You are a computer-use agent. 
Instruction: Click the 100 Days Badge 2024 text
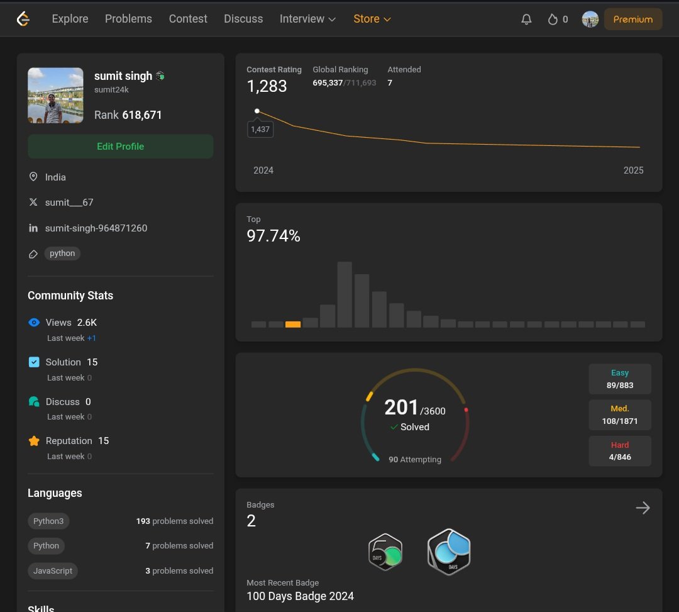[x=300, y=596]
